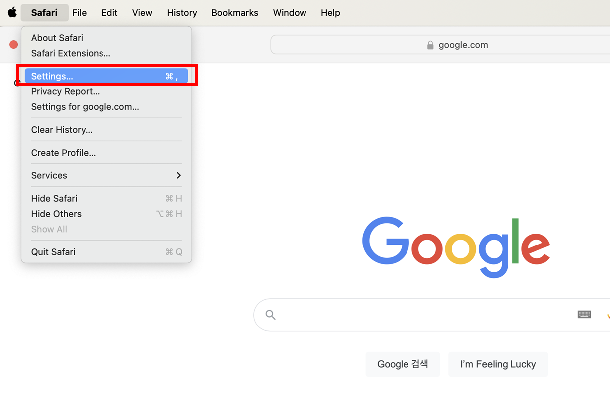This screenshot has width=610, height=408.
Task: Open the Bookmarks menu
Action: pyautogui.click(x=235, y=13)
